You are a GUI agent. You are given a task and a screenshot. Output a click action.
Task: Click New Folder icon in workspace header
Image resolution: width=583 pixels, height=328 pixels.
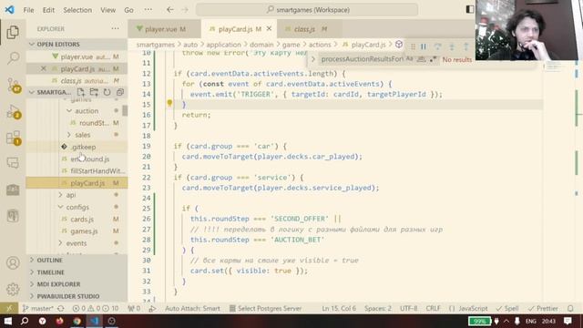click(94, 92)
